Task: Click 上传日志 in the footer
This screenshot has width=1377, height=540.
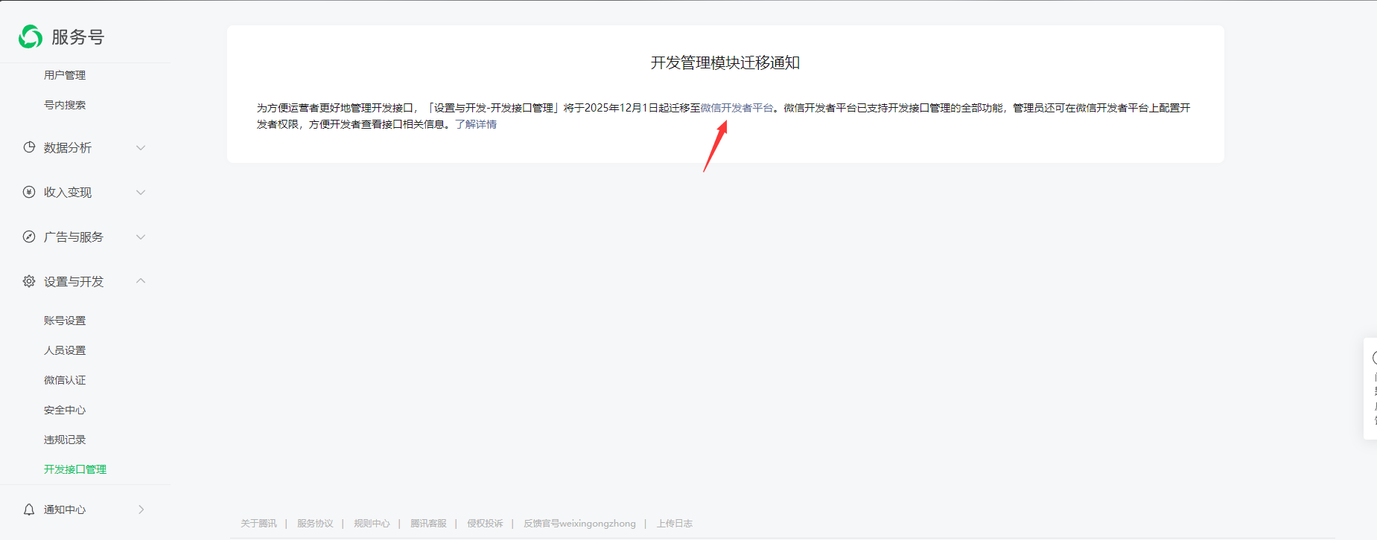Action: (675, 524)
